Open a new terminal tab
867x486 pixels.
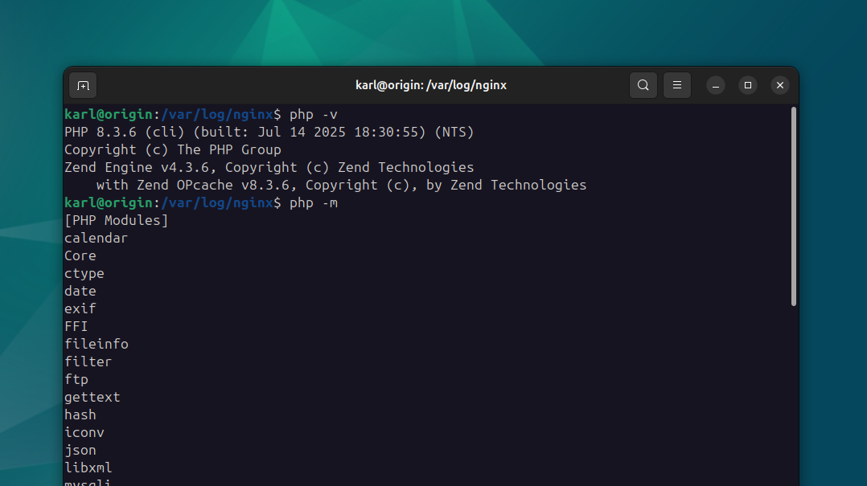click(83, 86)
